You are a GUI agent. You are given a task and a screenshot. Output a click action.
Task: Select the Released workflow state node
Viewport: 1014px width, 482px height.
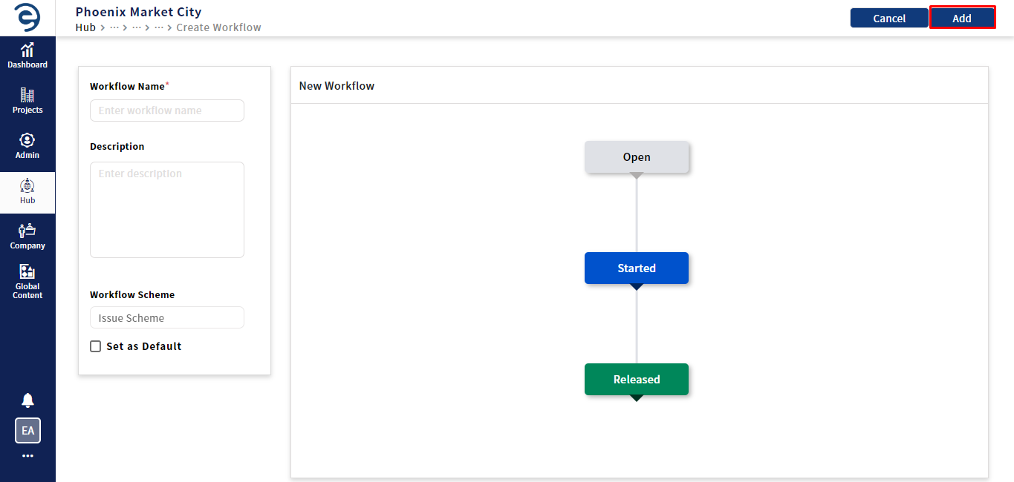point(637,379)
